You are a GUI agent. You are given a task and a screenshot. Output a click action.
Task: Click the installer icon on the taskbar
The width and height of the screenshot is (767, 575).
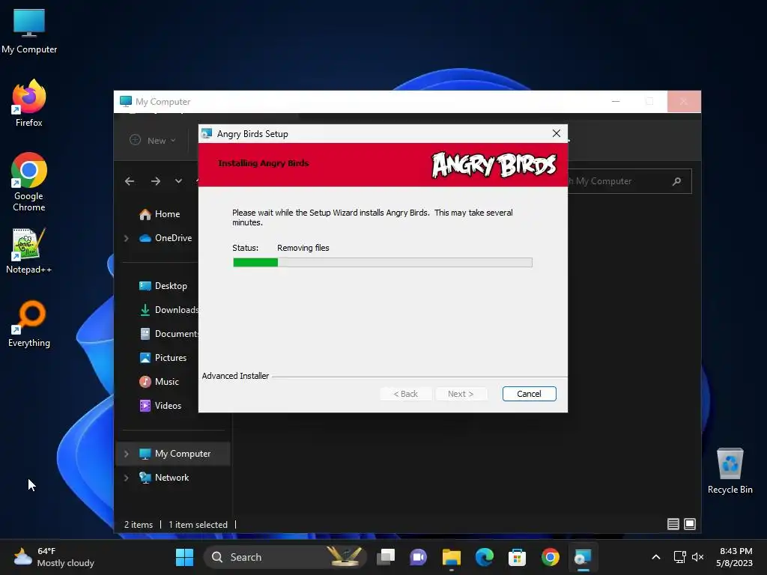[x=583, y=557]
